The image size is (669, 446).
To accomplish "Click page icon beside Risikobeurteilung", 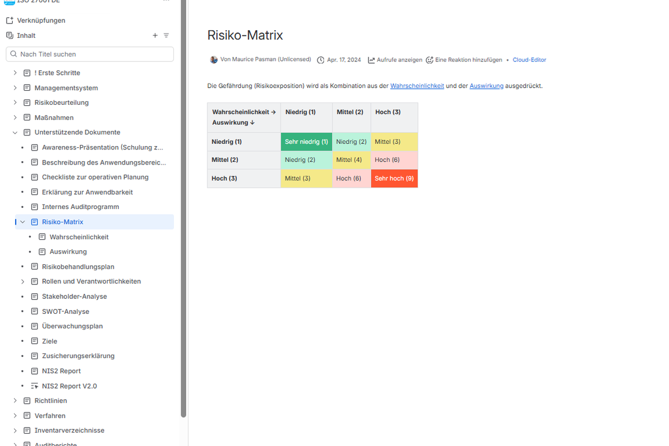I will pyautogui.click(x=27, y=103).
